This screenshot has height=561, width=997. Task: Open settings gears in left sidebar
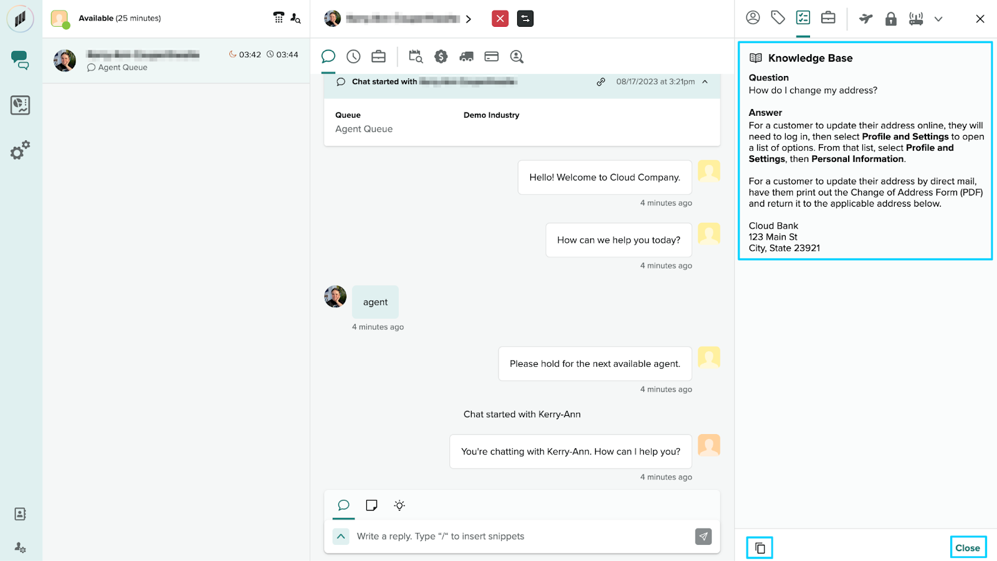tap(20, 150)
